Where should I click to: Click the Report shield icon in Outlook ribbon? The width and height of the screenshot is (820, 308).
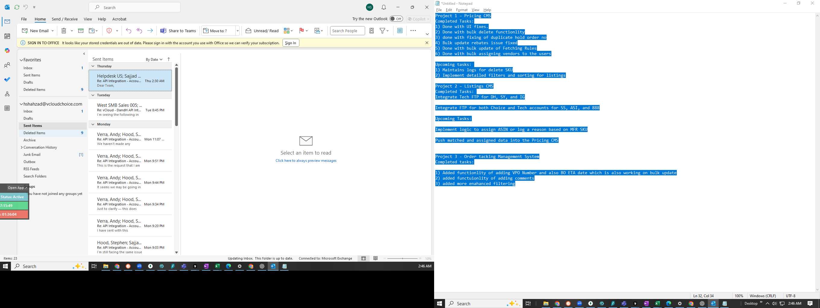pos(109,31)
